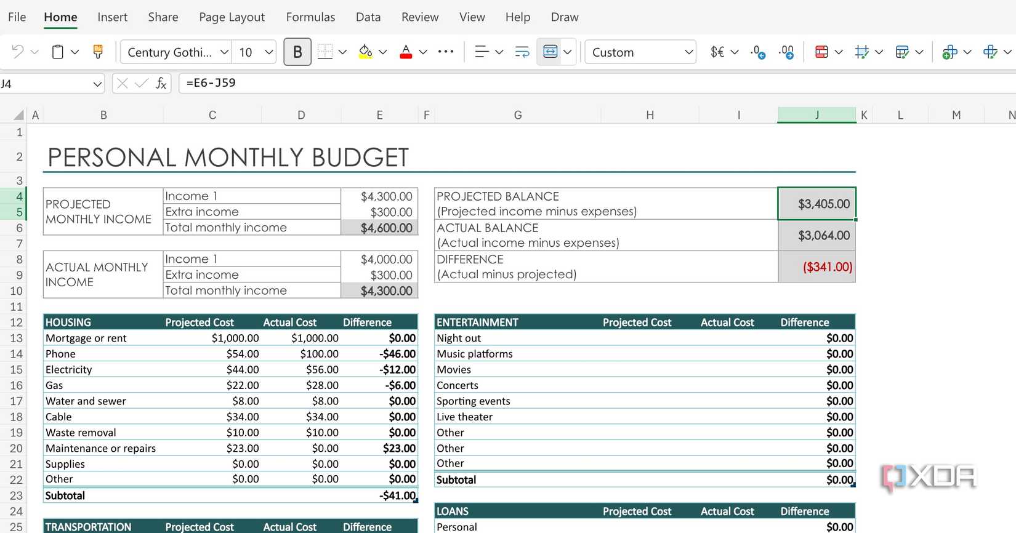Click the Insert Function fx icon
The width and height of the screenshot is (1016, 533).
pos(161,84)
